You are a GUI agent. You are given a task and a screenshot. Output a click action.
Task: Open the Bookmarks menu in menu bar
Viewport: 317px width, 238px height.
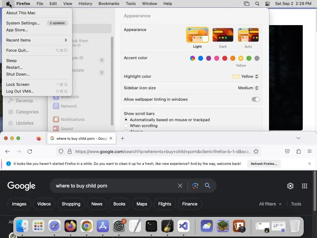(x=109, y=3)
